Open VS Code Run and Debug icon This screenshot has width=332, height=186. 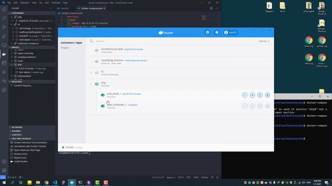[4, 36]
